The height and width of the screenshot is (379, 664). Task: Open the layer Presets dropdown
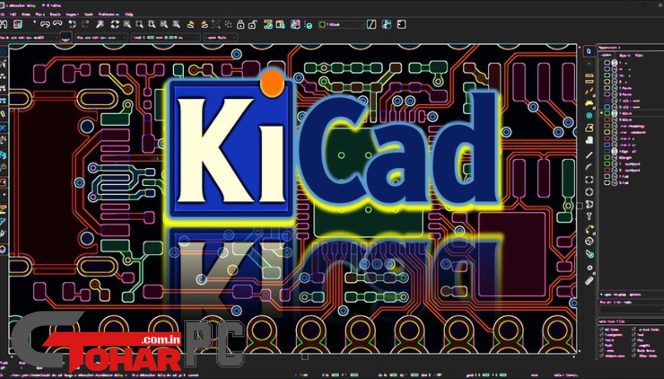630,309
